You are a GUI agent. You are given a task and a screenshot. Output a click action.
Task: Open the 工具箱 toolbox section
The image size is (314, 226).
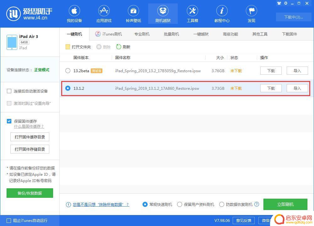pyautogui.click(x=192, y=14)
